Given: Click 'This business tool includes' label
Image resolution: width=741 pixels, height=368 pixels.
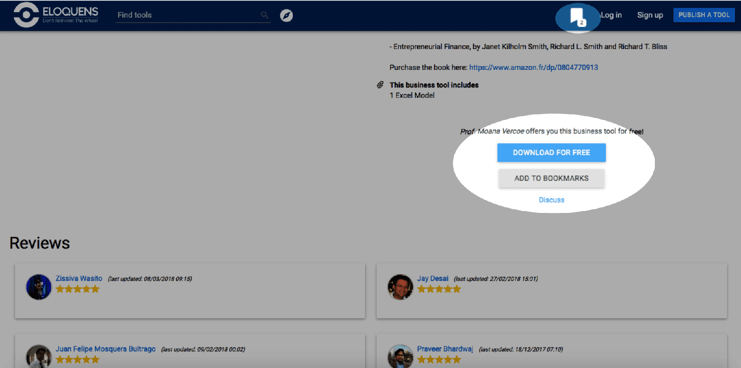Looking at the screenshot, I should [x=434, y=85].
